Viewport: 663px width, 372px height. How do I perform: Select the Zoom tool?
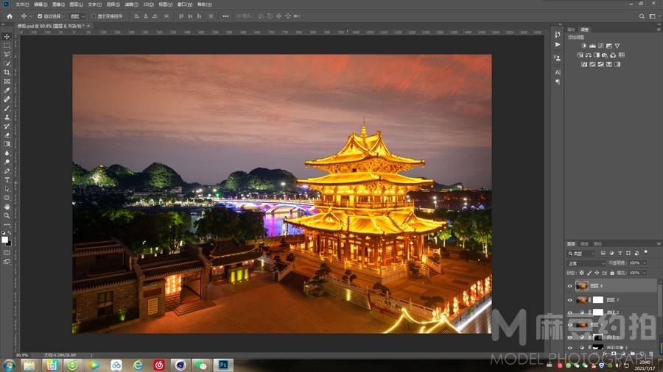coord(7,215)
